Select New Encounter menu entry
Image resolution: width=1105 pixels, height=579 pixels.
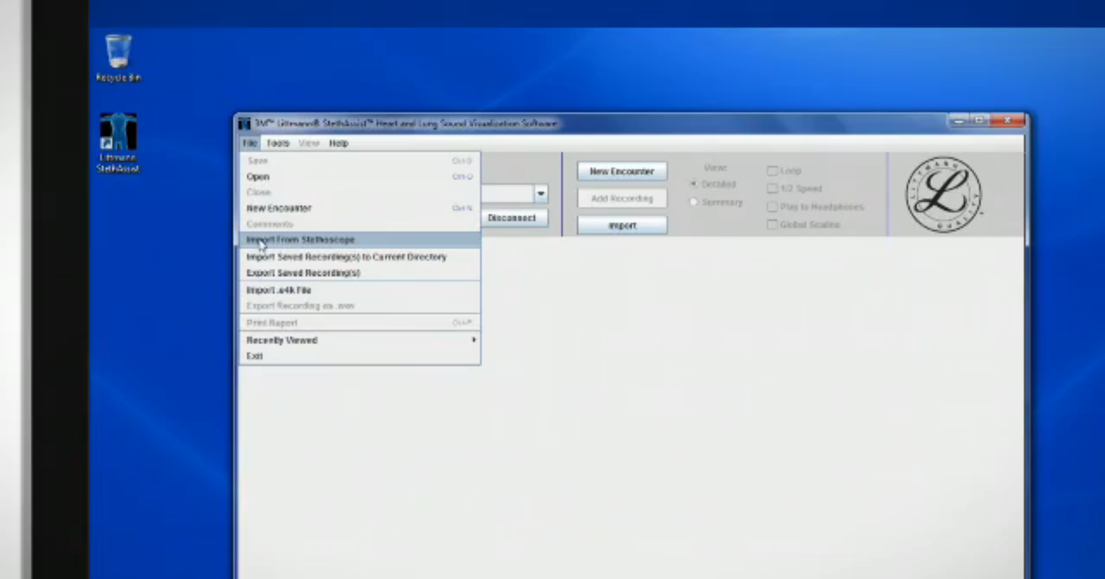(360, 208)
